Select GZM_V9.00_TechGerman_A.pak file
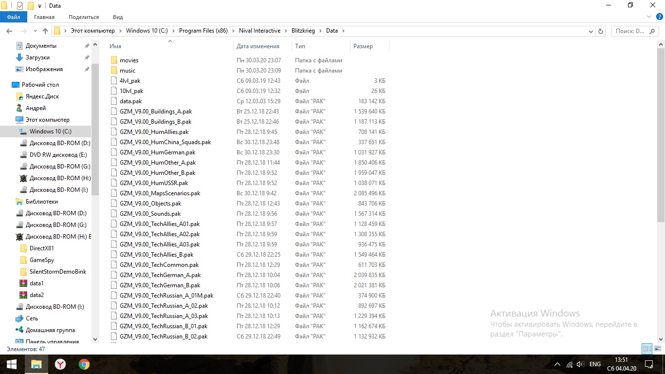The height and width of the screenshot is (374, 665). [x=160, y=275]
